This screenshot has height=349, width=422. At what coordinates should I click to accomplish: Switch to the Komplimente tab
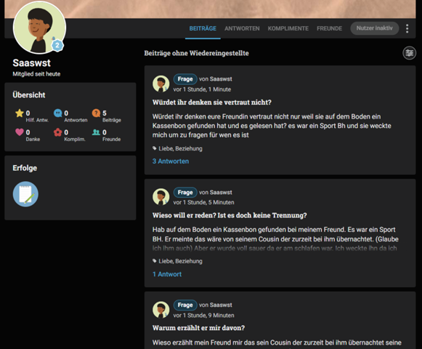click(x=288, y=28)
